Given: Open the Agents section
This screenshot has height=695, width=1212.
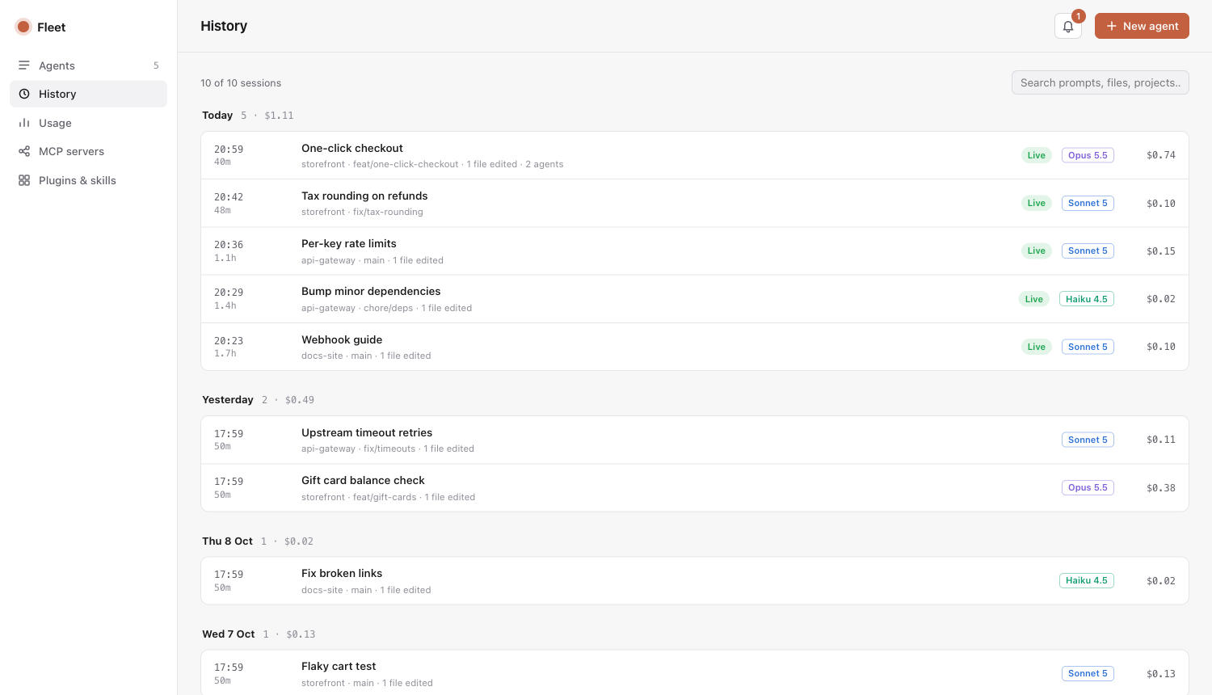Looking at the screenshot, I should tap(88, 65).
